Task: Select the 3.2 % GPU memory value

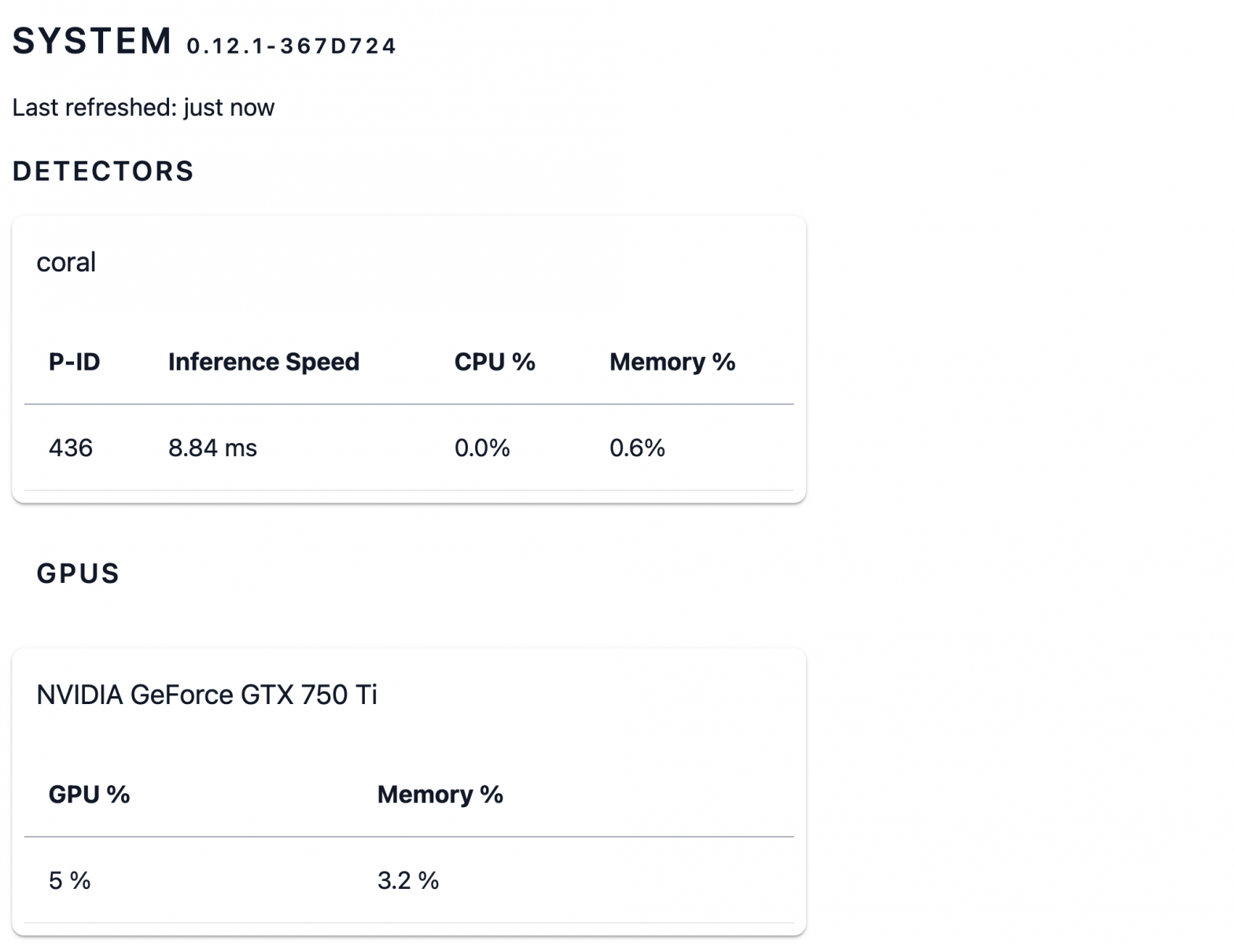Action: (408, 880)
